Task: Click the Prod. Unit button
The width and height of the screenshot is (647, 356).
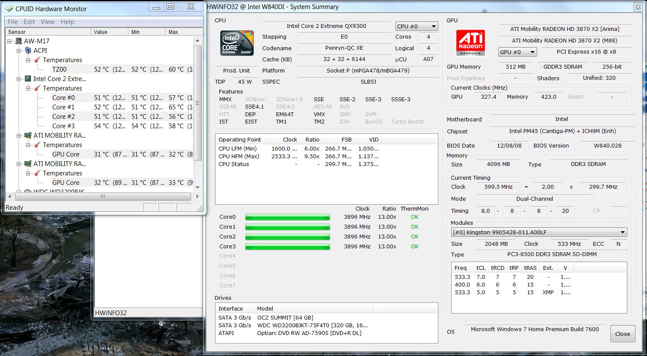Action: pos(236,71)
